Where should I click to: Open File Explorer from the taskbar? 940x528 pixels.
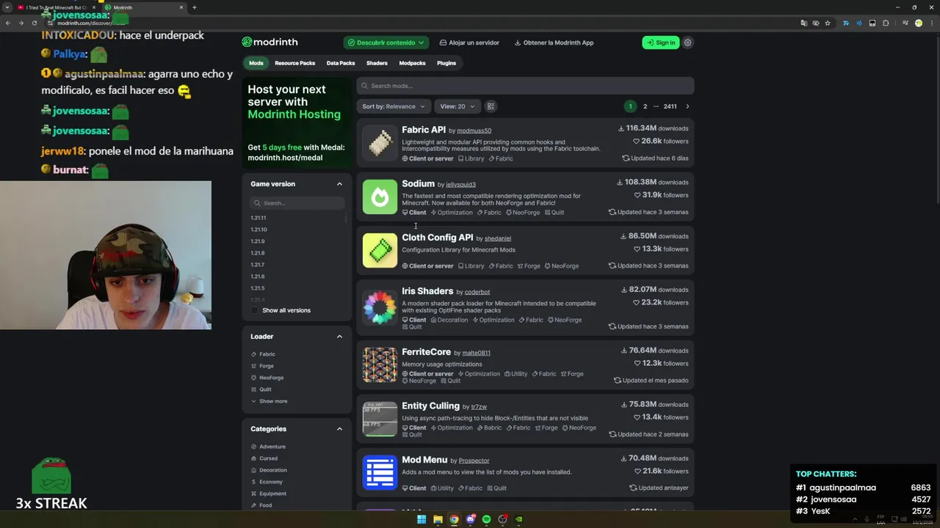pyautogui.click(x=438, y=519)
